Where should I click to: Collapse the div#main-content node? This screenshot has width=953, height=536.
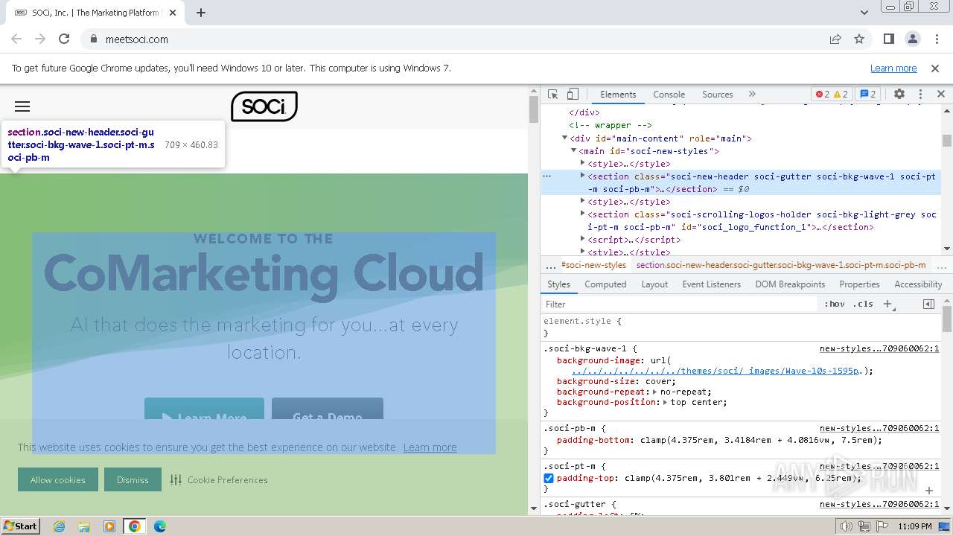click(x=565, y=138)
